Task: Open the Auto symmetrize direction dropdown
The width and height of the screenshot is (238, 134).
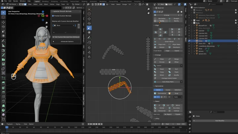Action: [178, 97]
